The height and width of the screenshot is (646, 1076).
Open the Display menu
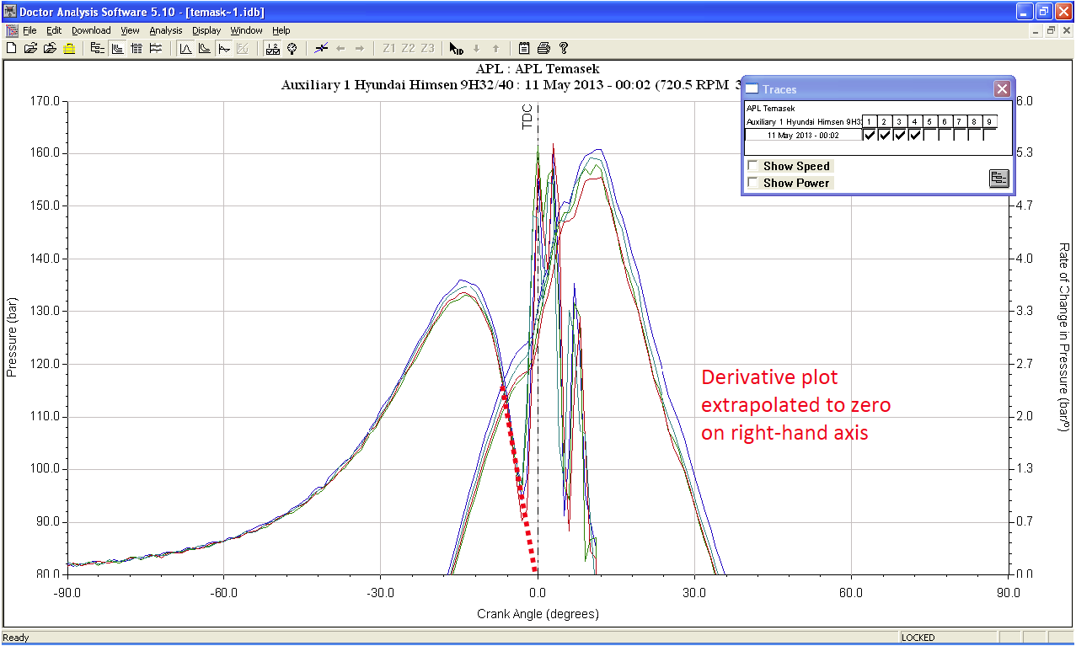tap(206, 30)
